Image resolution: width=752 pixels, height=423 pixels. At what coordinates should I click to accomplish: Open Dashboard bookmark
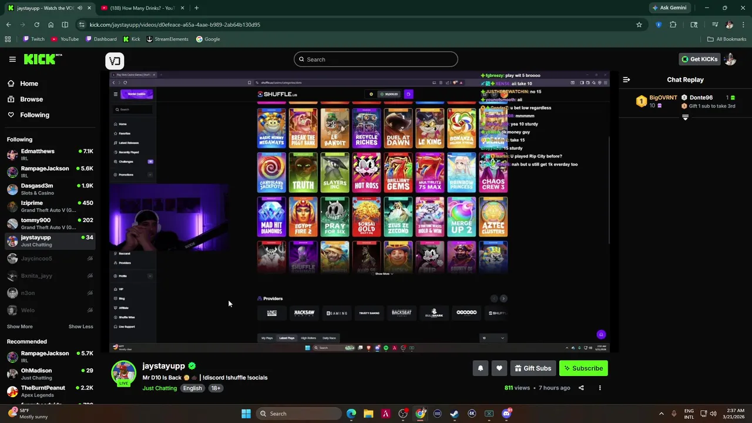point(101,39)
